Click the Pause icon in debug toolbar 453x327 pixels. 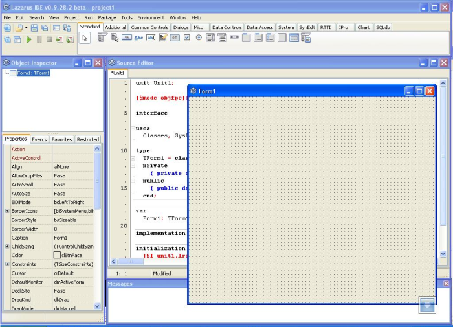[39, 39]
